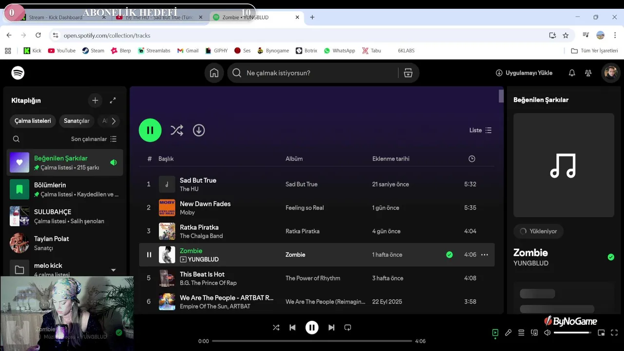Open Spotify home via logo

18,73
